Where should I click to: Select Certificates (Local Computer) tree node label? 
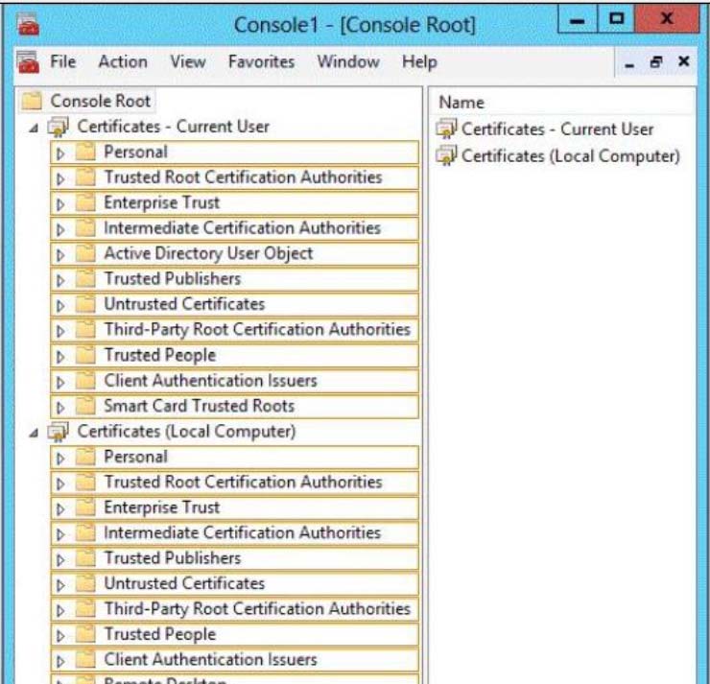coord(186,432)
